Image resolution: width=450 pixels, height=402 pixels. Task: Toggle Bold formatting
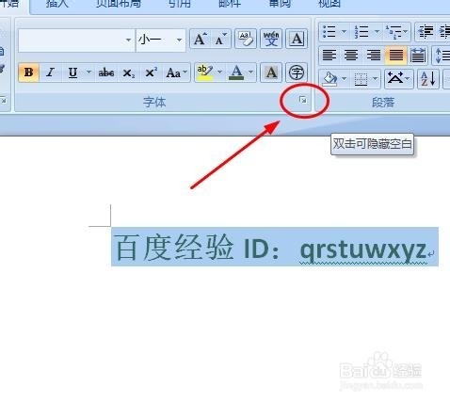28,72
